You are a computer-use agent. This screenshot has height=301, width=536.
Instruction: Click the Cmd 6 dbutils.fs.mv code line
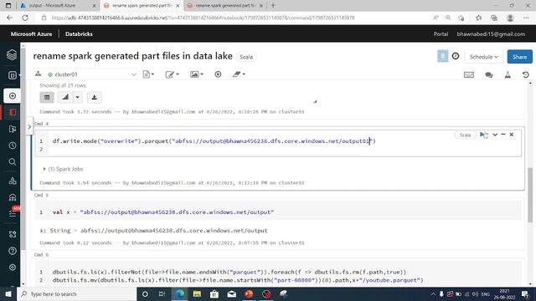tap(238, 280)
